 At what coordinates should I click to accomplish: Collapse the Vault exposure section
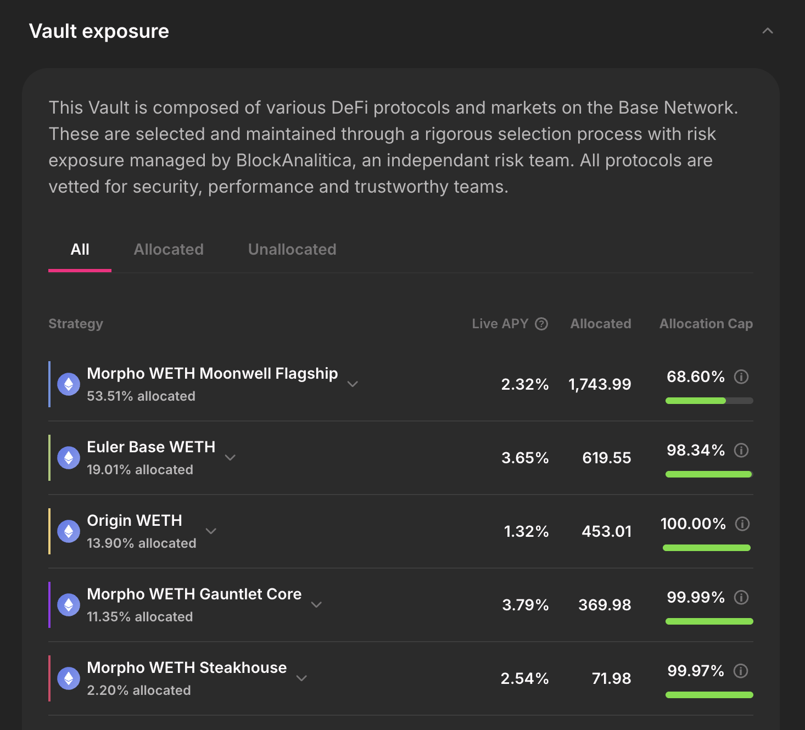[x=768, y=31]
